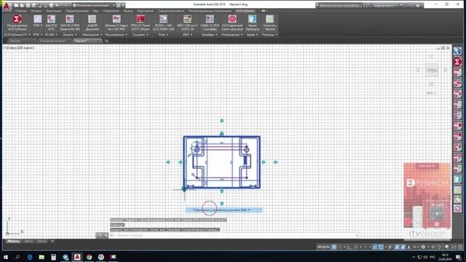Expand the Тушение panel dropdown
Image resolution: width=466 pixels, height=262 pixels.
coord(141,35)
